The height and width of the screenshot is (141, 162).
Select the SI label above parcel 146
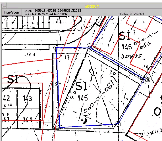[x=124, y=35]
